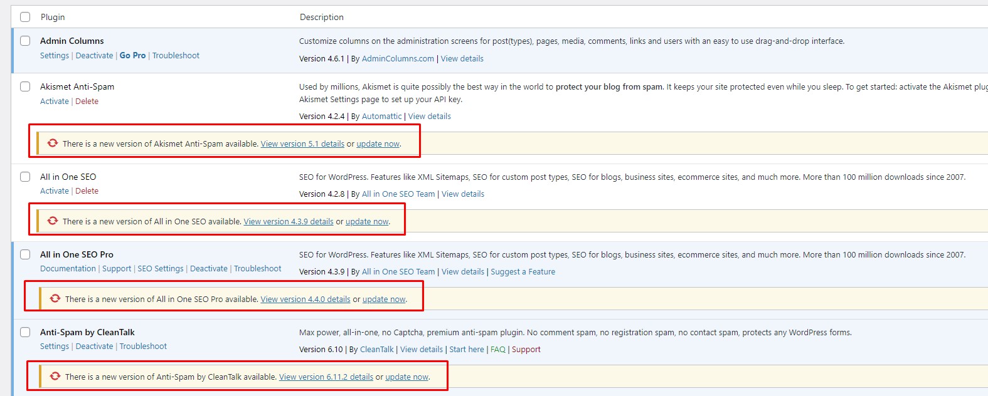View details for All in One SEO Pro 4.3.9
Image resolution: width=988 pixels, height=396 pixels.
click(463, 271)
